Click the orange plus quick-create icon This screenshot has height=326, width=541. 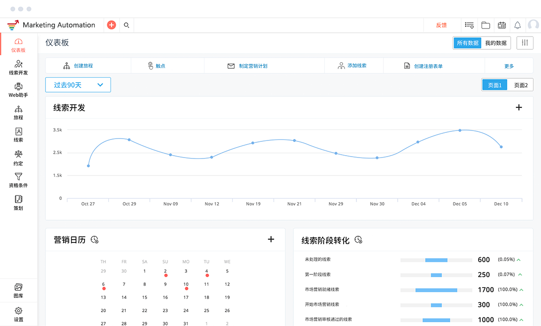pos(111,25)
